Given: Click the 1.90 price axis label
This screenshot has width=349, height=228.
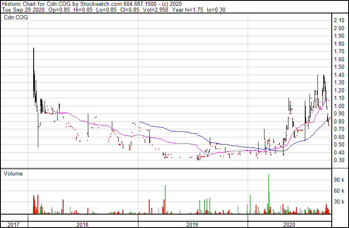Looking at the screenshot, I should pos(339,36).
